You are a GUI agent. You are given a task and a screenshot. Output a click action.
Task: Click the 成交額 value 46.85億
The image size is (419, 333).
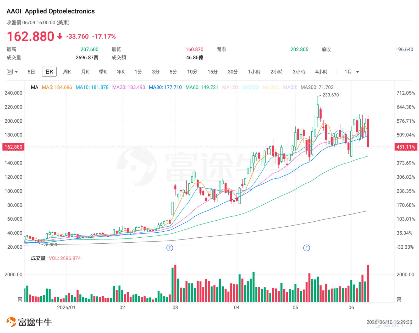[x=195, y=58]
